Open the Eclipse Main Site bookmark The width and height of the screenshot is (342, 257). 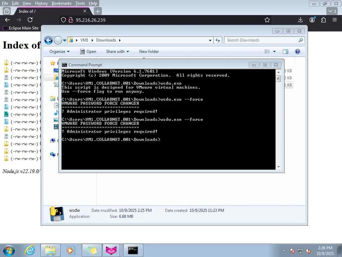20,28
